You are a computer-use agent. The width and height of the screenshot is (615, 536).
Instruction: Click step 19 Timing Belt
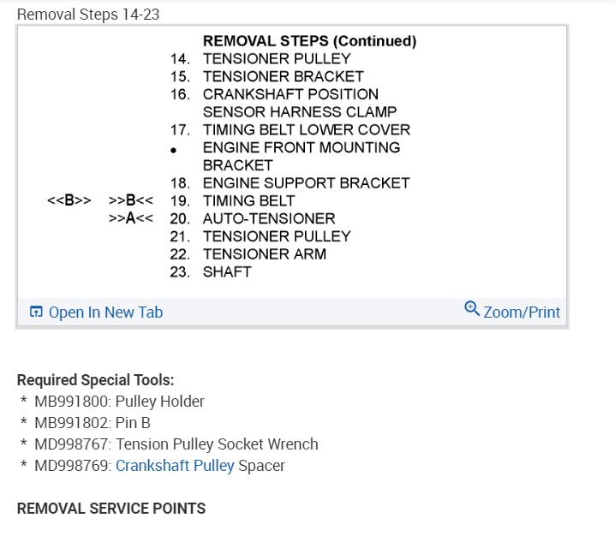point(248,201)
